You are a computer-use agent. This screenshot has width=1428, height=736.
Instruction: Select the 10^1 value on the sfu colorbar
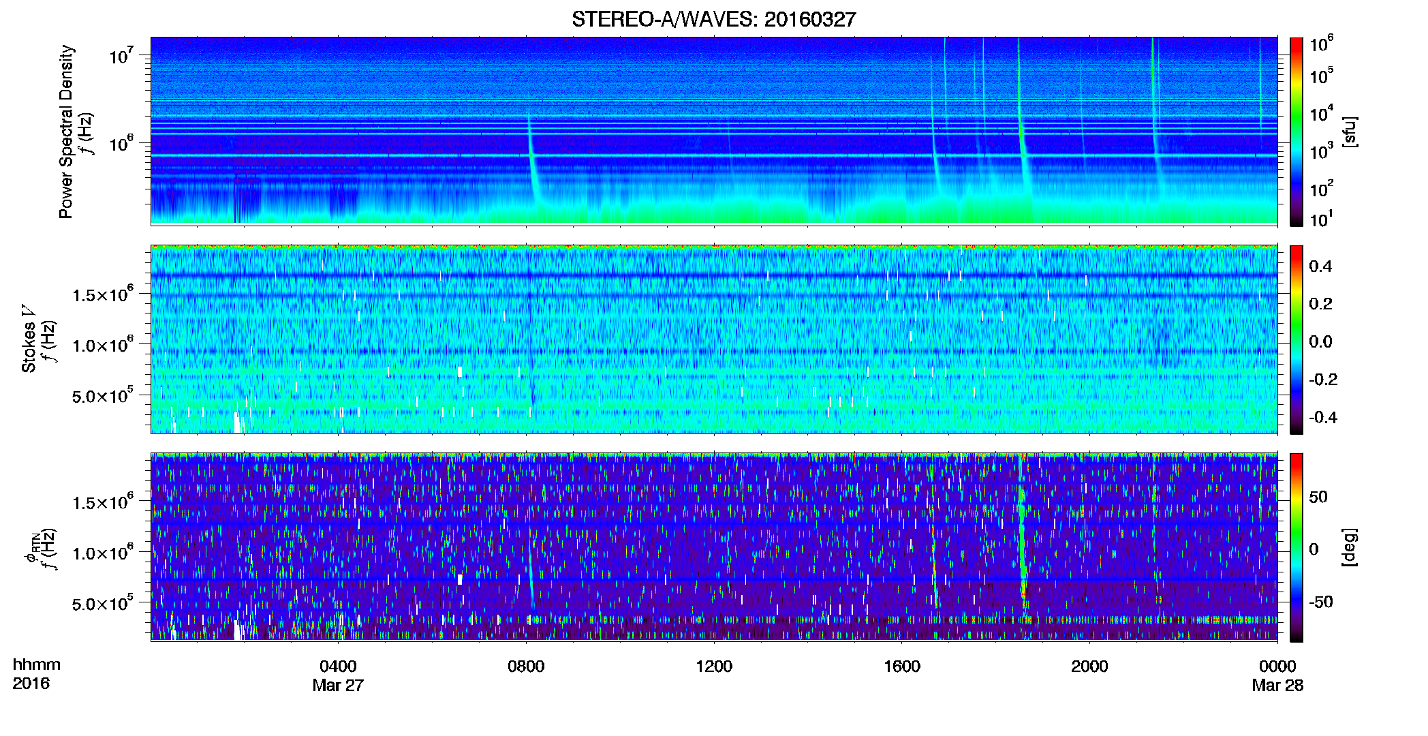tap(1321, 218)
